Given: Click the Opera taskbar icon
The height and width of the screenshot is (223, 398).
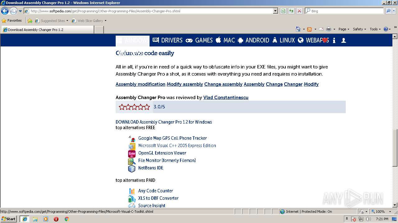Looking at the screenshot, I should (x=56, y=219).
